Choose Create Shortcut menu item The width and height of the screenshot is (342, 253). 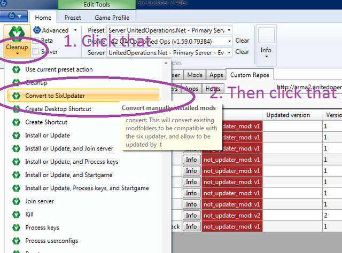pyautogui.click(x=83, y=122)
